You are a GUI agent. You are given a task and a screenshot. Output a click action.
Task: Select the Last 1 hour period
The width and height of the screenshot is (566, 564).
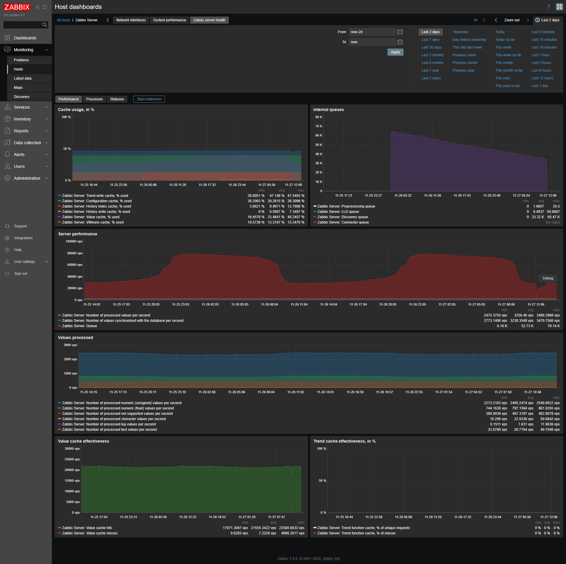[540, 55]
